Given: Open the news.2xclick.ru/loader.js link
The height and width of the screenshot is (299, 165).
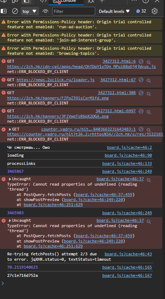Looking at the screenshot, I should pos(55,80).
